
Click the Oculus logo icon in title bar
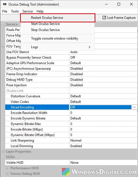click(5, 4)
